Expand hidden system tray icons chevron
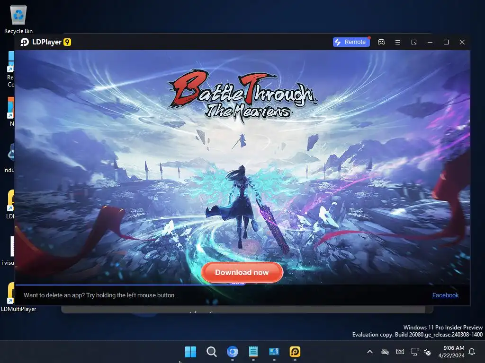This screenshot has height=363, width=485. tap(369, 352)
